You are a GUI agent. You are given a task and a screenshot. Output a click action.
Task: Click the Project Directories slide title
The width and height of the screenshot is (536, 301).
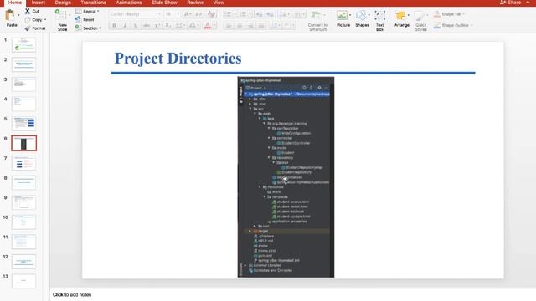tap(178, 59)
